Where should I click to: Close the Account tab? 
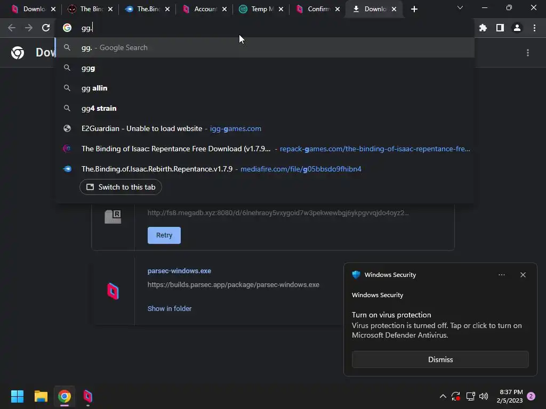coord(224,9)
